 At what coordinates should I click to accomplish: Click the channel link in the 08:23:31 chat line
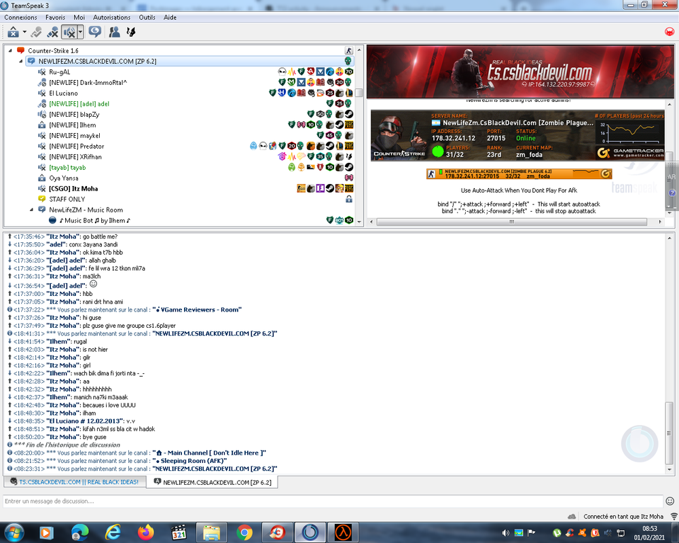[215, 469]
